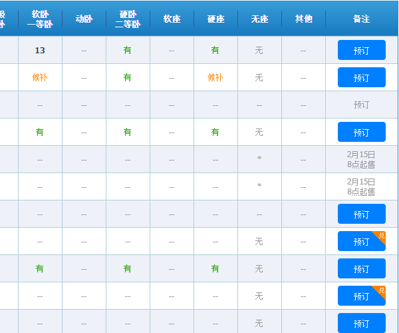Click the 备注 column header

click(x=361, y=19)
